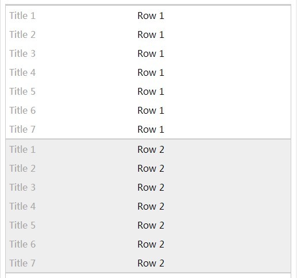Screen dimensions: 297x278
Task: Select the Title 7 label in the gray block
Action: click(x=22, y=263)
